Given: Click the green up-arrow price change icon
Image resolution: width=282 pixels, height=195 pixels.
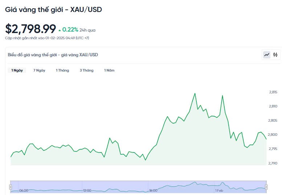Looking at the screenshot, I should pyautogui.click(x=60, y=30).
